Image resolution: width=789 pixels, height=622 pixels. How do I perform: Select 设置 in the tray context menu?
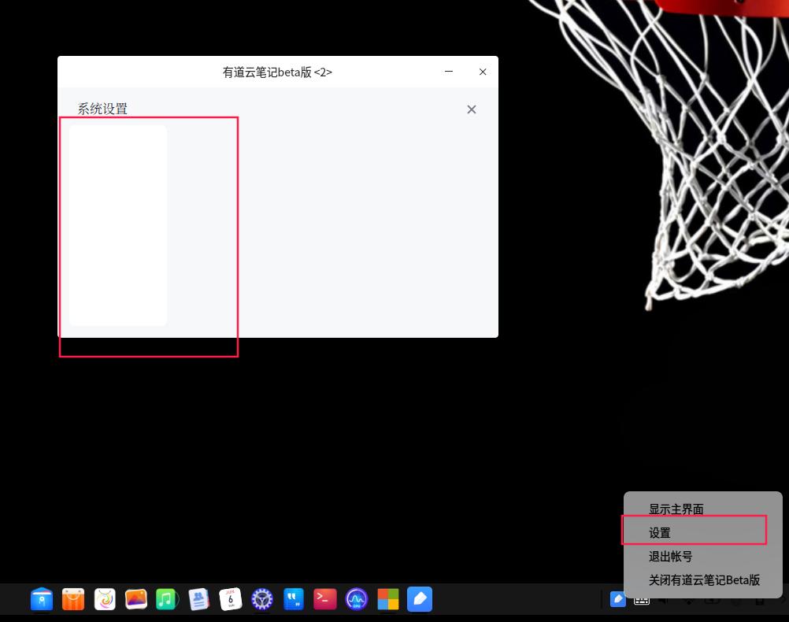659,532
